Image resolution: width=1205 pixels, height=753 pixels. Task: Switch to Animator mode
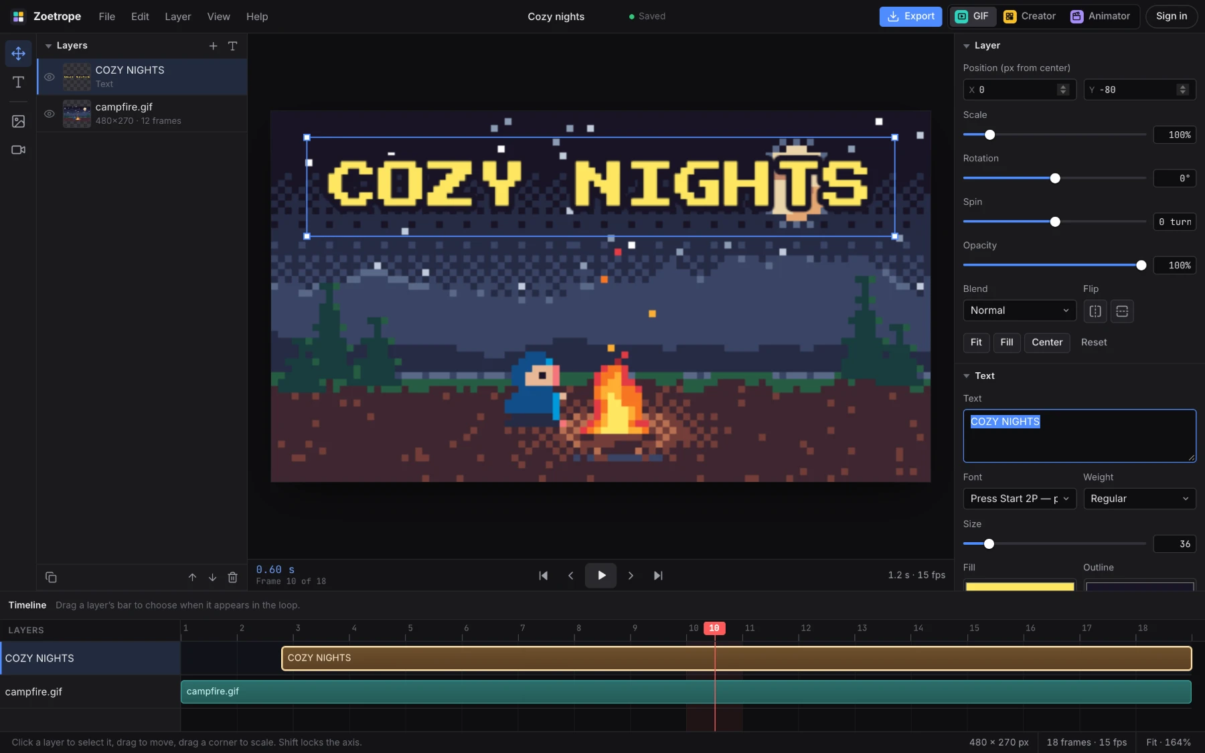1100,17
